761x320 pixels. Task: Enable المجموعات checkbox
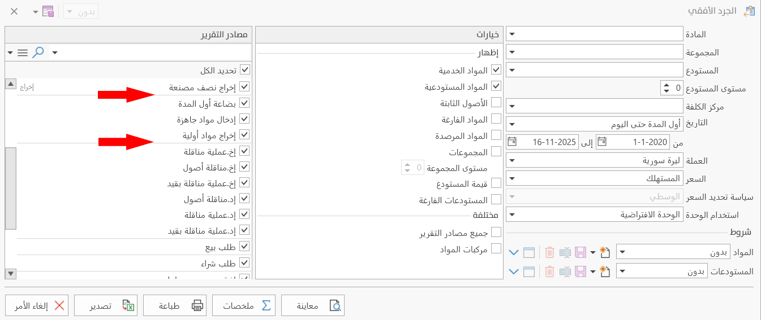pyautogui.click(x=496, y=151)
